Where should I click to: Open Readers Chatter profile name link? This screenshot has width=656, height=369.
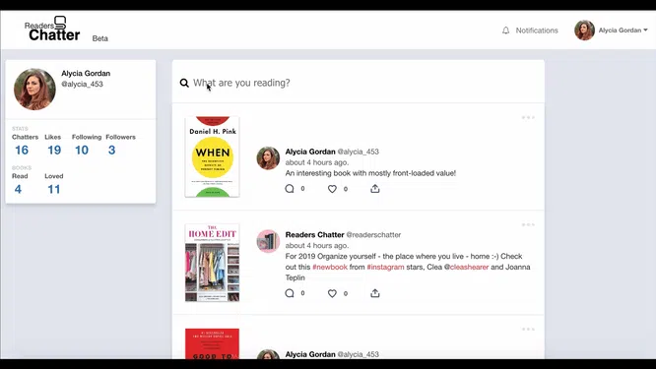click(314, 235)
